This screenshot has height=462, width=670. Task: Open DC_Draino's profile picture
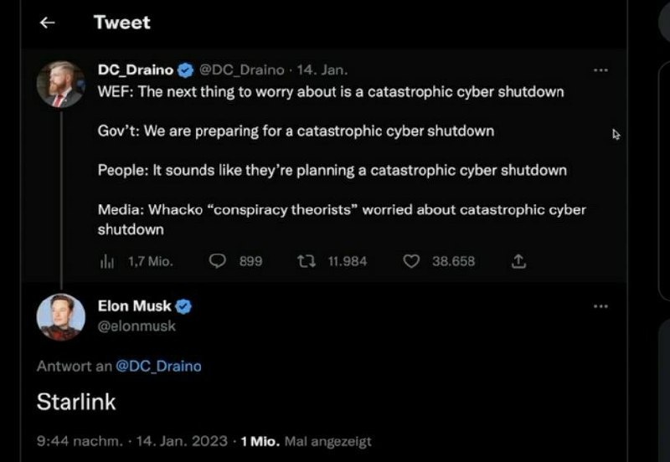[60, 85]
